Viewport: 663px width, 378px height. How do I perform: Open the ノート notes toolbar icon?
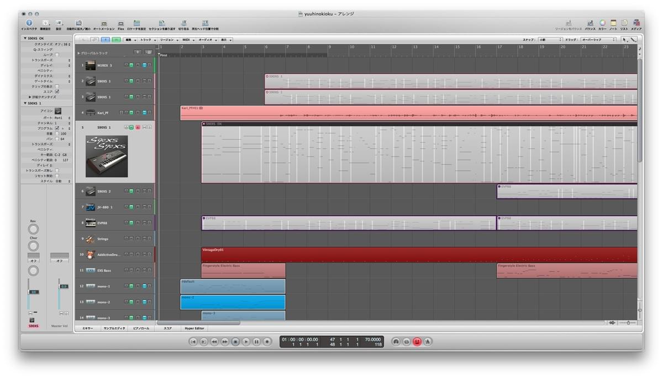pyautogui.click(x=613, y=23)
